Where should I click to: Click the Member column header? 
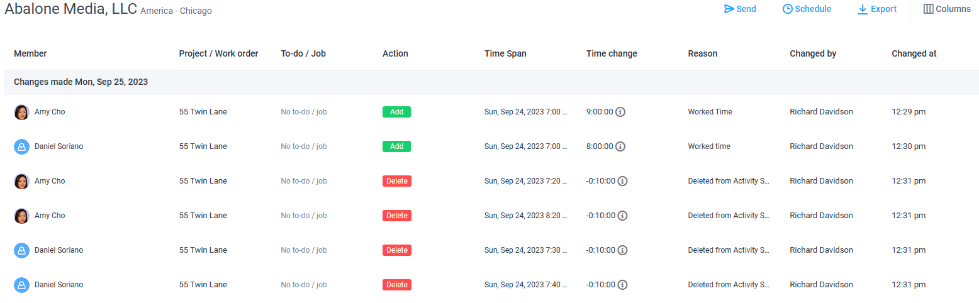pyautogui.click(x=30, y=53)
